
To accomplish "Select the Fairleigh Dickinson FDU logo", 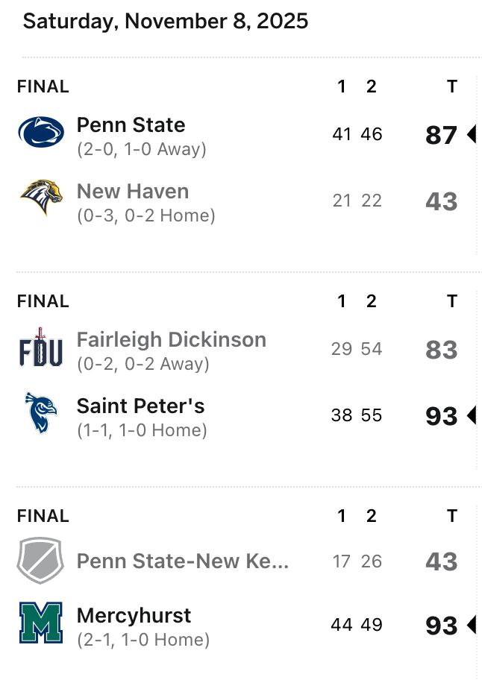I will point(41,347).
